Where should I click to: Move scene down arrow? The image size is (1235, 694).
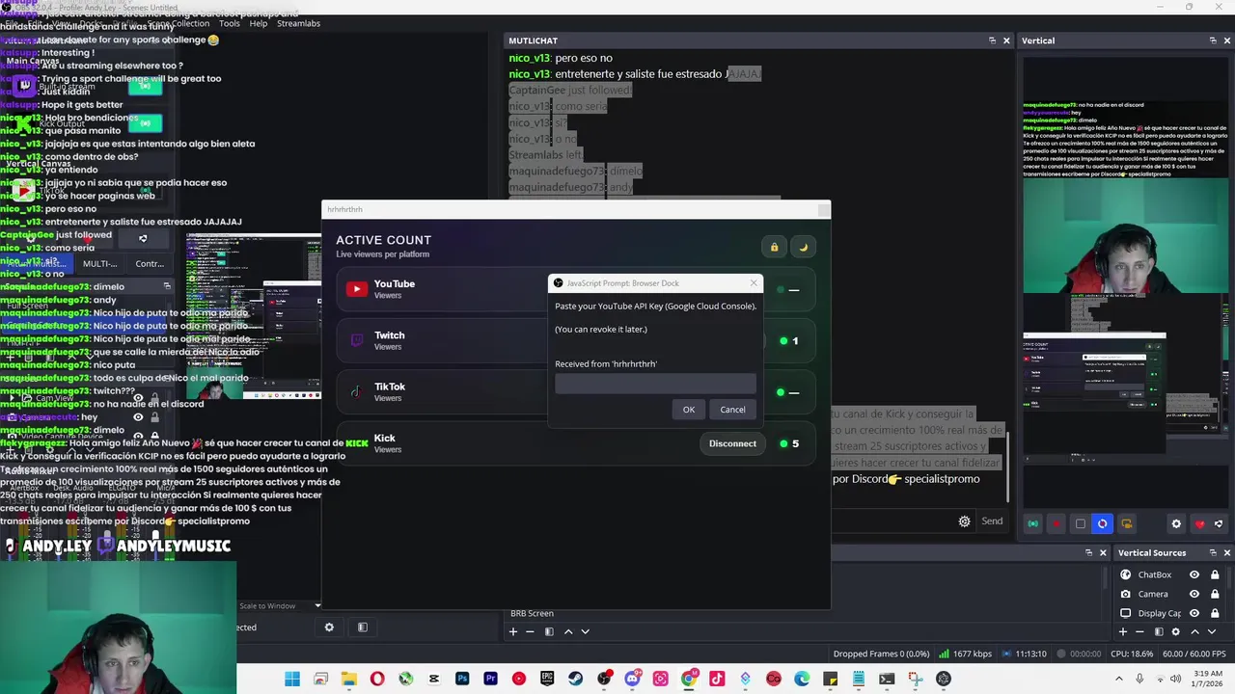click(585, 631)
